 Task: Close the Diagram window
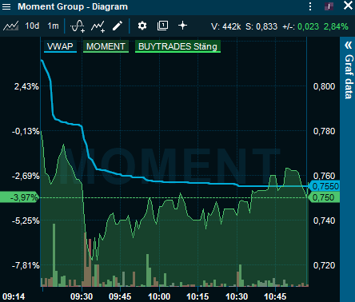pos(348,6)
